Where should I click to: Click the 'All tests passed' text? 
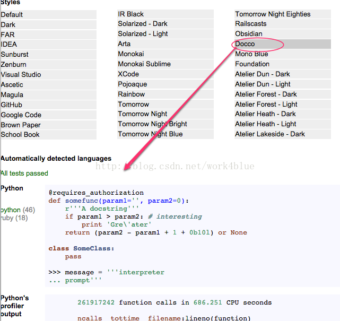[24, 173]
